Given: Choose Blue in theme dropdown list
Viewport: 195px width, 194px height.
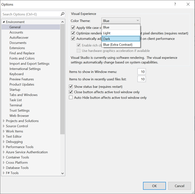Looking at the screenshot, I should [x=121, y=27].
